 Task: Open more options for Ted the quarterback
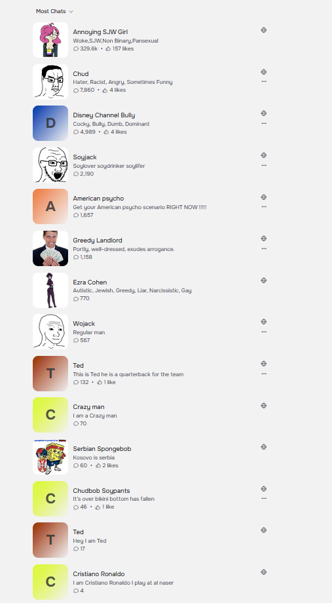pos(264,374)
